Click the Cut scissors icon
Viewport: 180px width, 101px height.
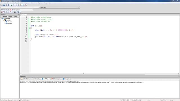coord(16,5)
